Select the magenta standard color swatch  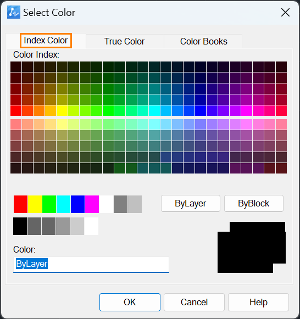tap(92, 204)
